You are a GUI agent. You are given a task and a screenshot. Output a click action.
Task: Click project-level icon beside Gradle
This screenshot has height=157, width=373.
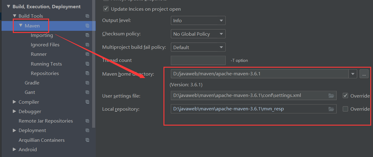tap(88, 83)
